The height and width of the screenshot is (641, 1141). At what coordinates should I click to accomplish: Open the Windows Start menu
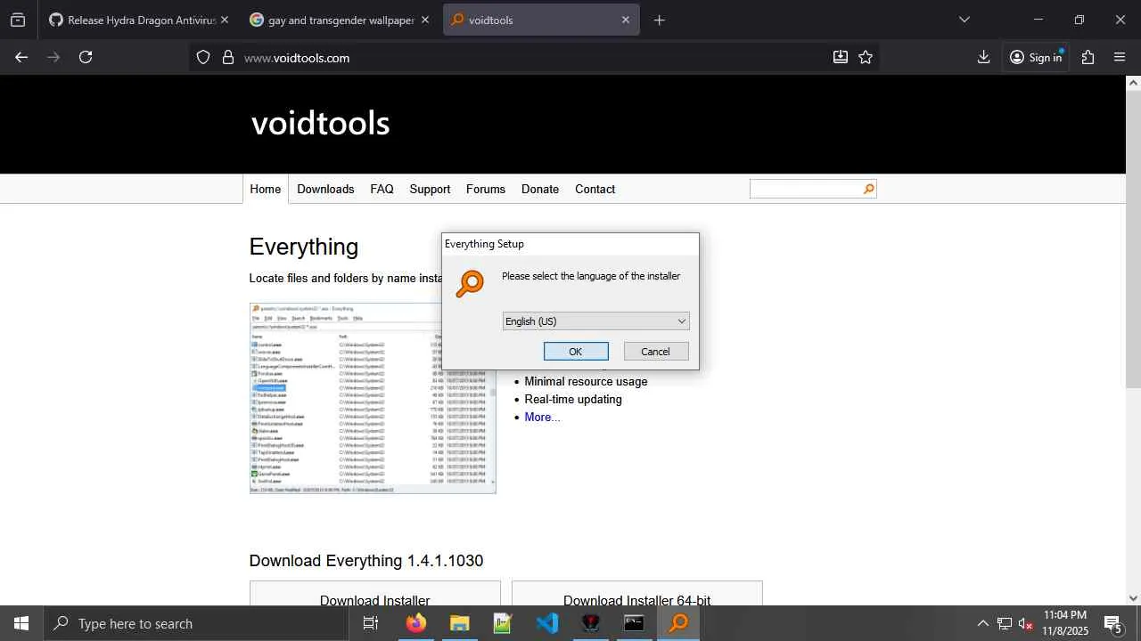click(x=21, y=623)
